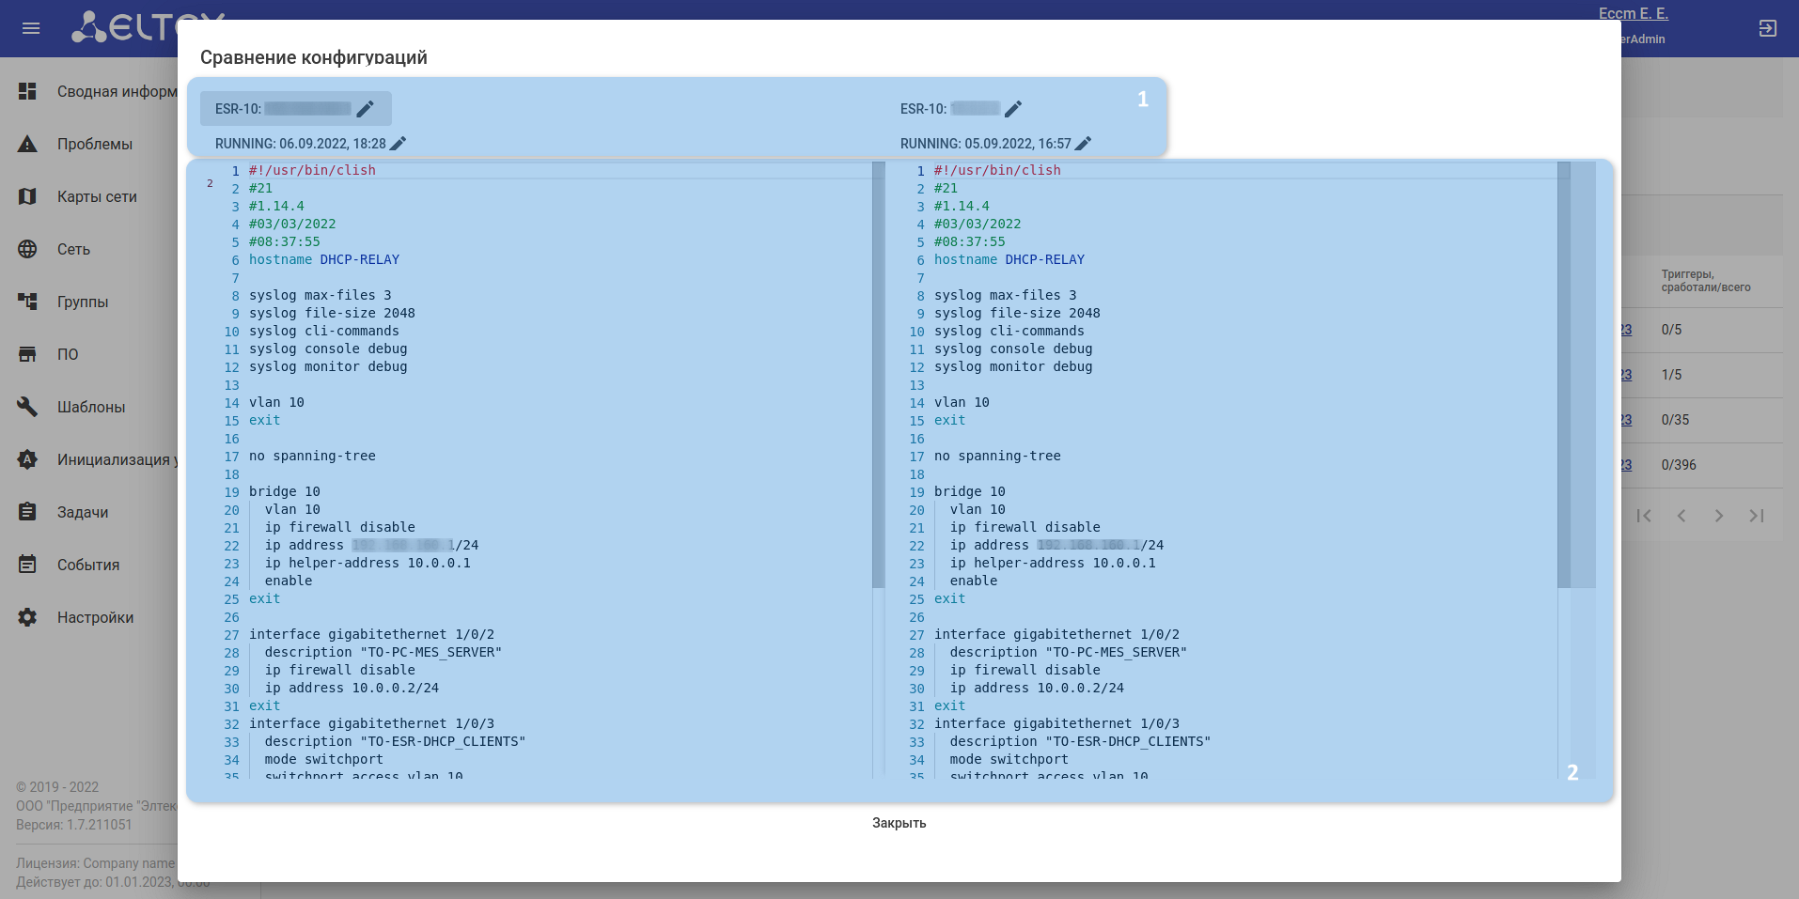Edit the left ESR-10 device selection
Screen dimensions: 1799x899
pos(365,109)
